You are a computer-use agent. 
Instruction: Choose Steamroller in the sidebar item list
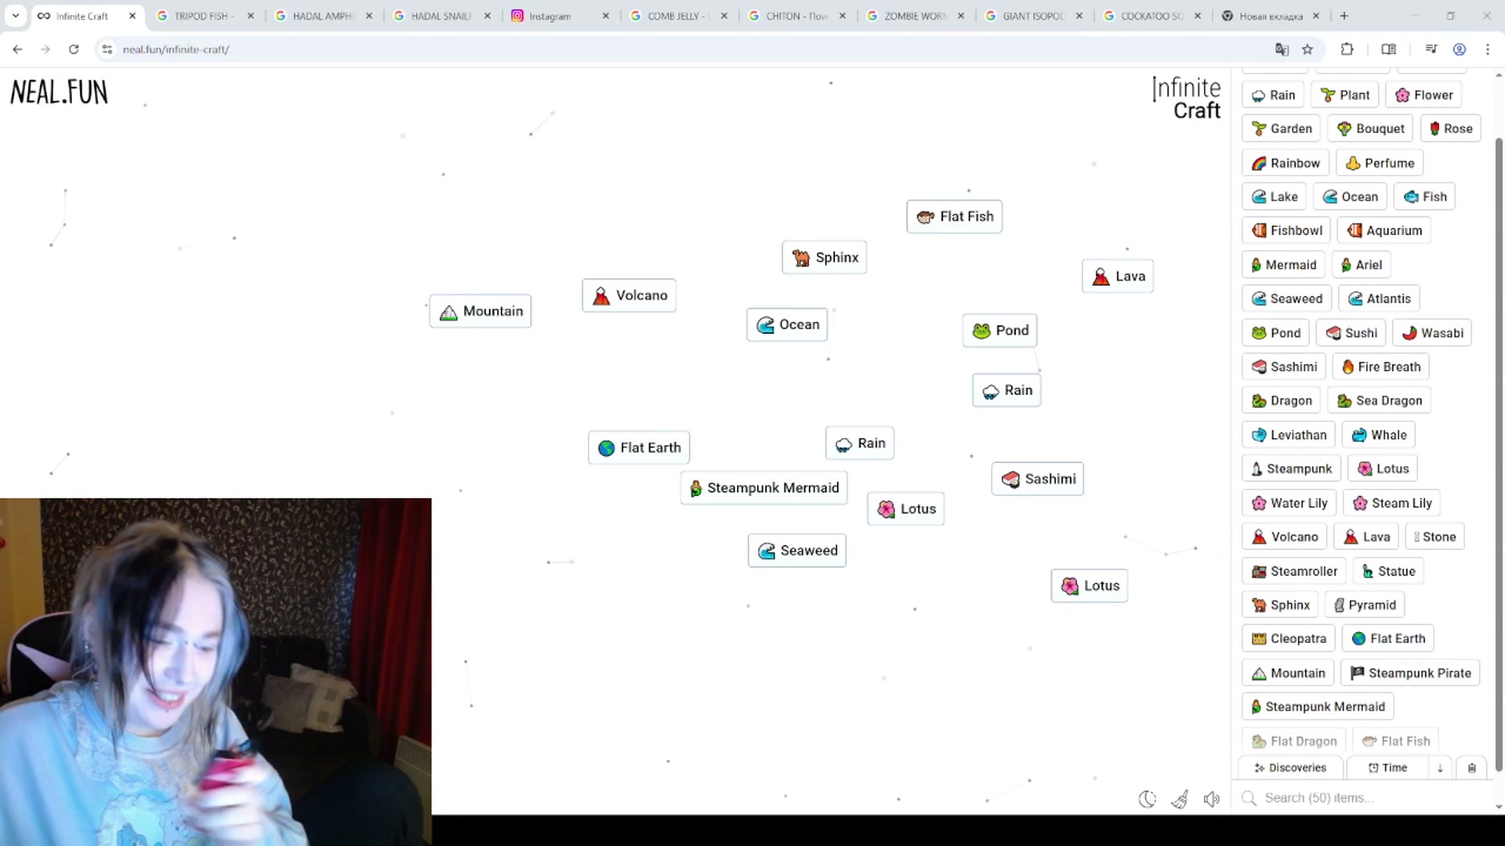[x=1294, y=571]
